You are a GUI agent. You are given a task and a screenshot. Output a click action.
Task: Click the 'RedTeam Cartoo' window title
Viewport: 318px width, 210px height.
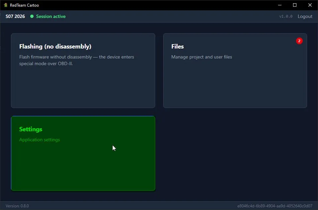tap(24, 5)
